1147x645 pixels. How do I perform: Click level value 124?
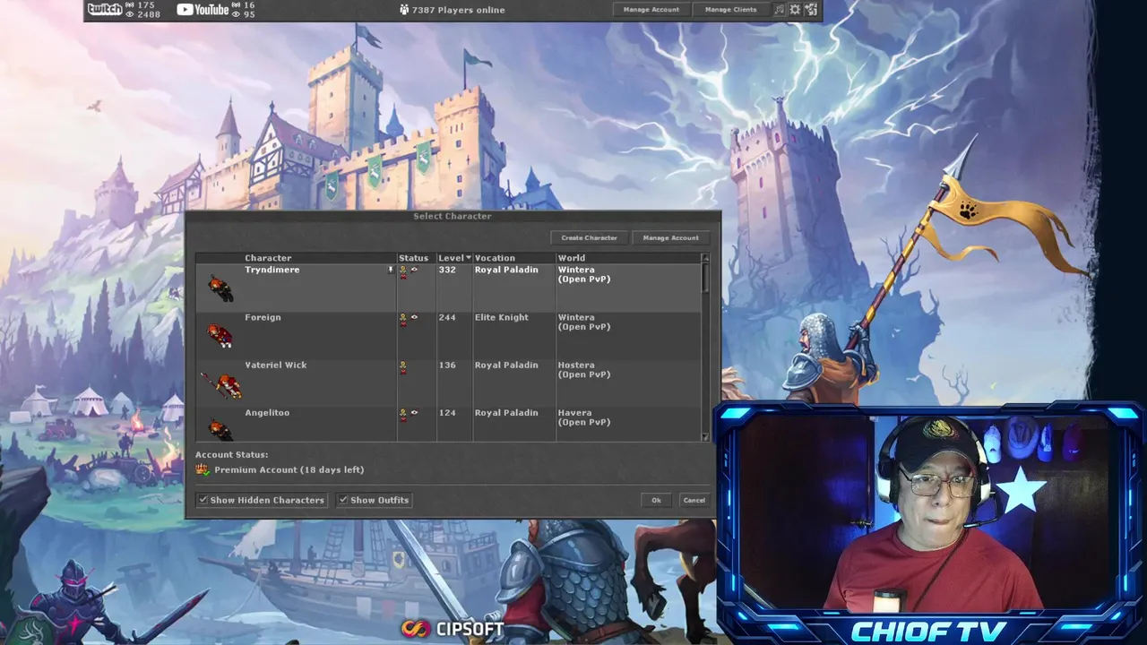(x=447, y=412)
